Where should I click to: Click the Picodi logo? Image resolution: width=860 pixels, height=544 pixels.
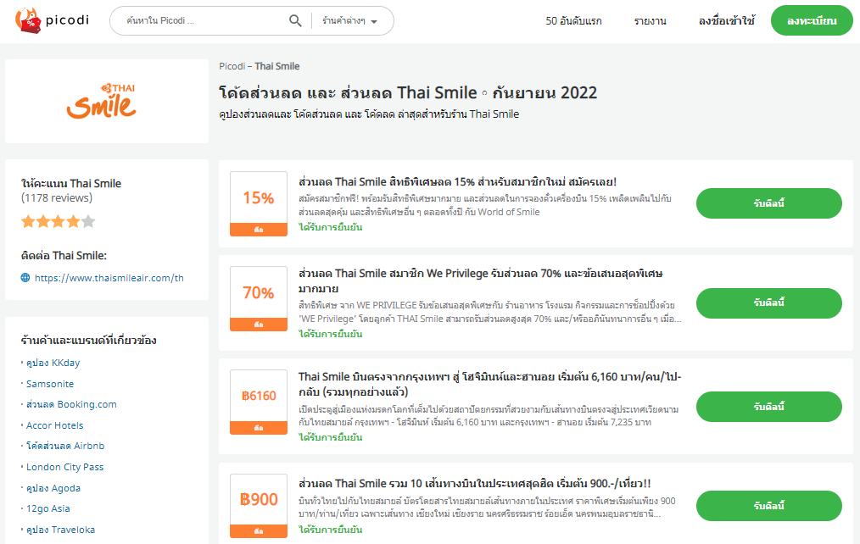click(x=52, y=21)
